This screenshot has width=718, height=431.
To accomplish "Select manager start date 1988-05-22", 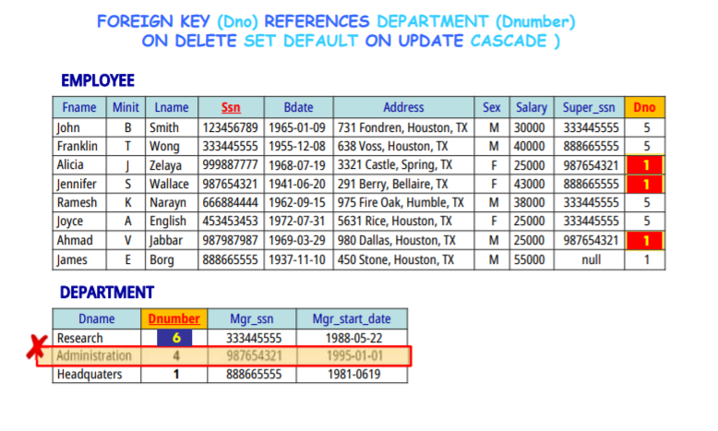I will pos(353,338).
